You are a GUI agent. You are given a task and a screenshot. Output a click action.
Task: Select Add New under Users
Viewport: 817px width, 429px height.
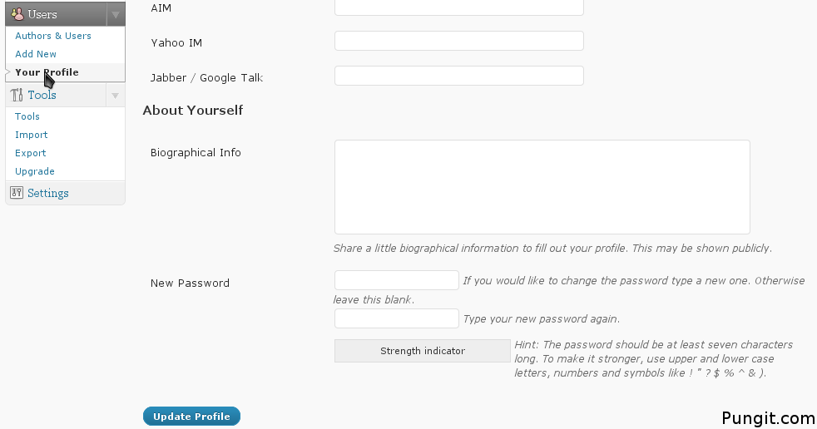[36, 54]
